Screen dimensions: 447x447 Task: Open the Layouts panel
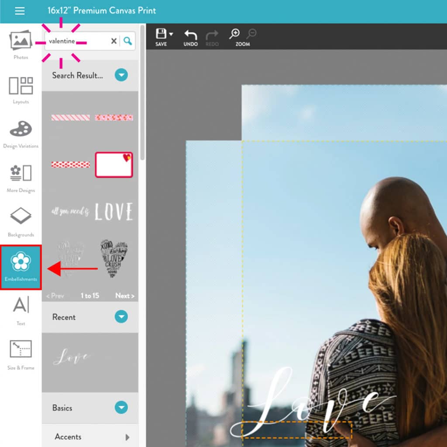[21, 89]
